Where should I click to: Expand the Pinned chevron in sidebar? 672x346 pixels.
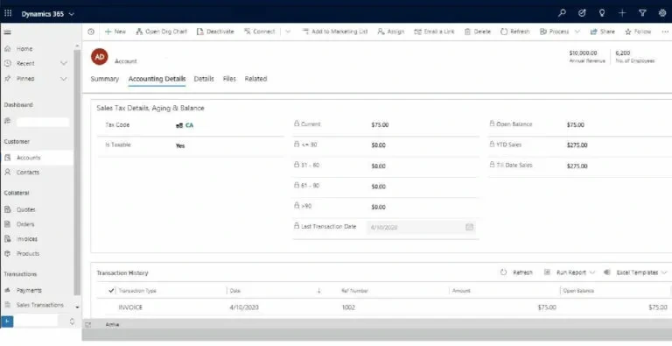pyautogui.click(x=63, y=79)
